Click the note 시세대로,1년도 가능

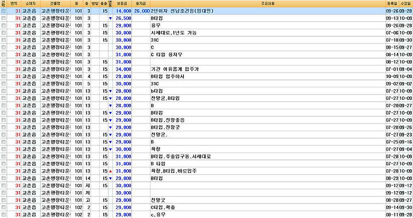(174, 33)
